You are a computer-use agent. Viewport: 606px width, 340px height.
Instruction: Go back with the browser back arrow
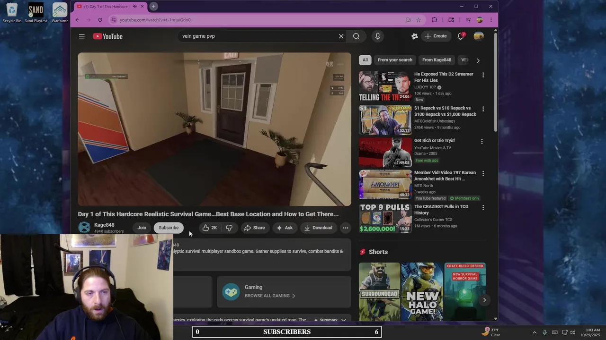(x=77, y=20)
